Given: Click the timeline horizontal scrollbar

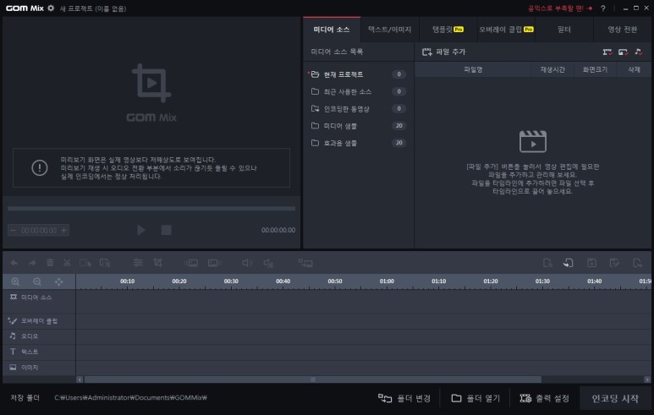Looking at the screenshot, I should (313, 380).
